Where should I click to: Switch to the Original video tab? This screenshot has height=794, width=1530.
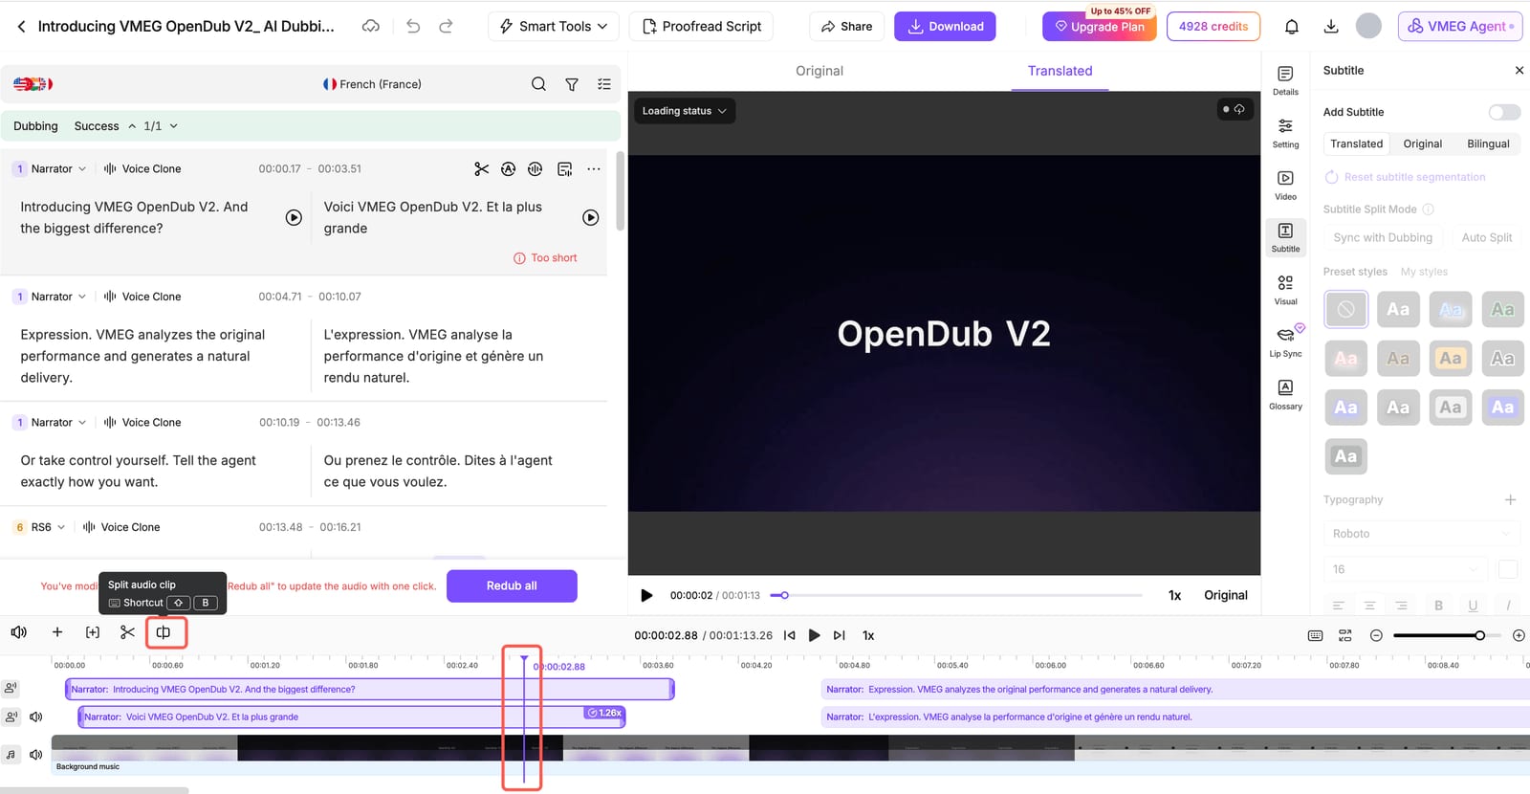coord(820,71)
